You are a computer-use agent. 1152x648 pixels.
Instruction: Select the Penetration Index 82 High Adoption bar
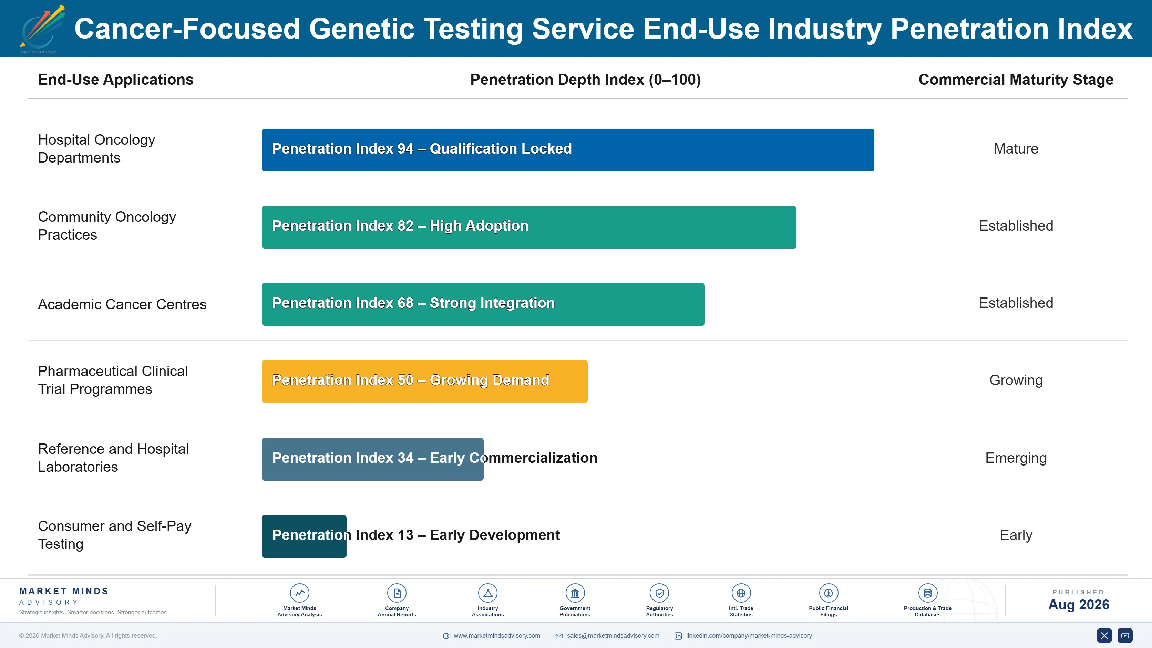tap(529, 227)
